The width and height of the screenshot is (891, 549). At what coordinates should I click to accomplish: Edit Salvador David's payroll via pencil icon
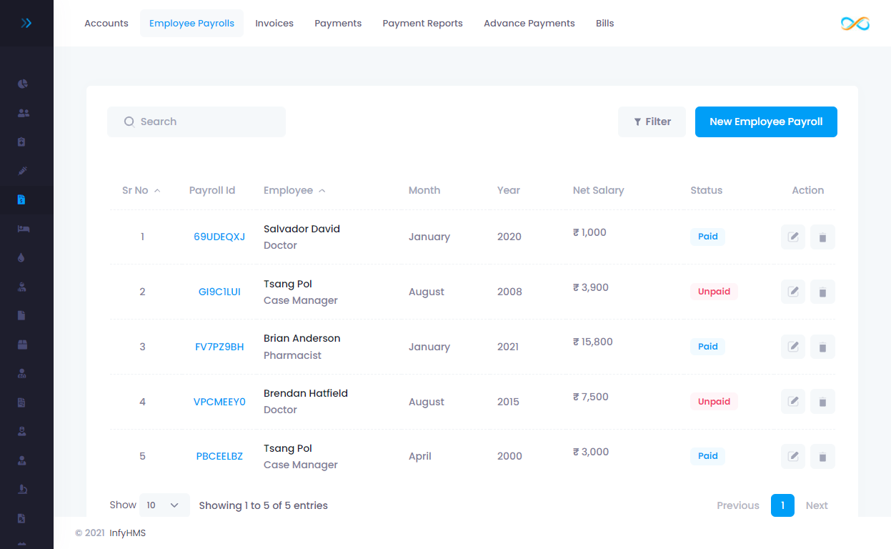tap(792, 237)
